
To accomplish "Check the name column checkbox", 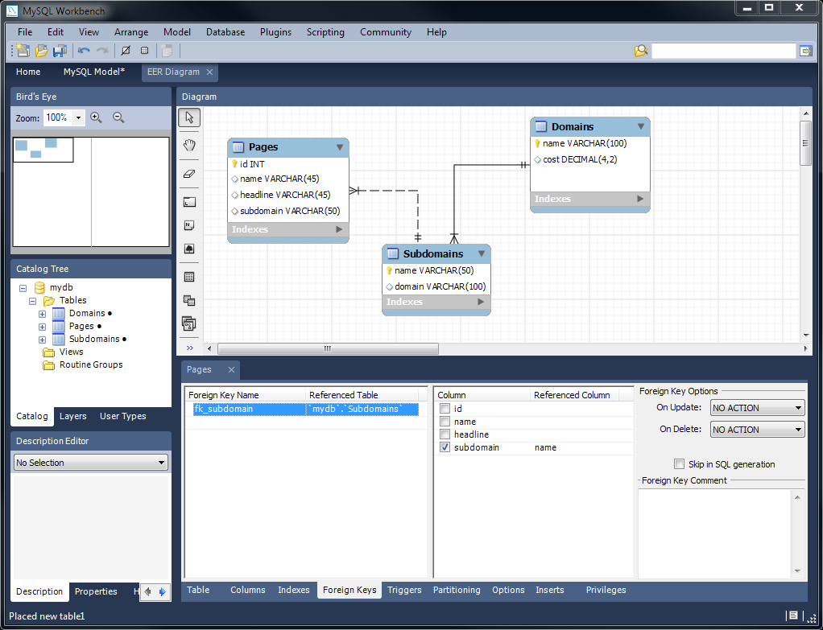I will pyautogui.click(x=445, y=422).
